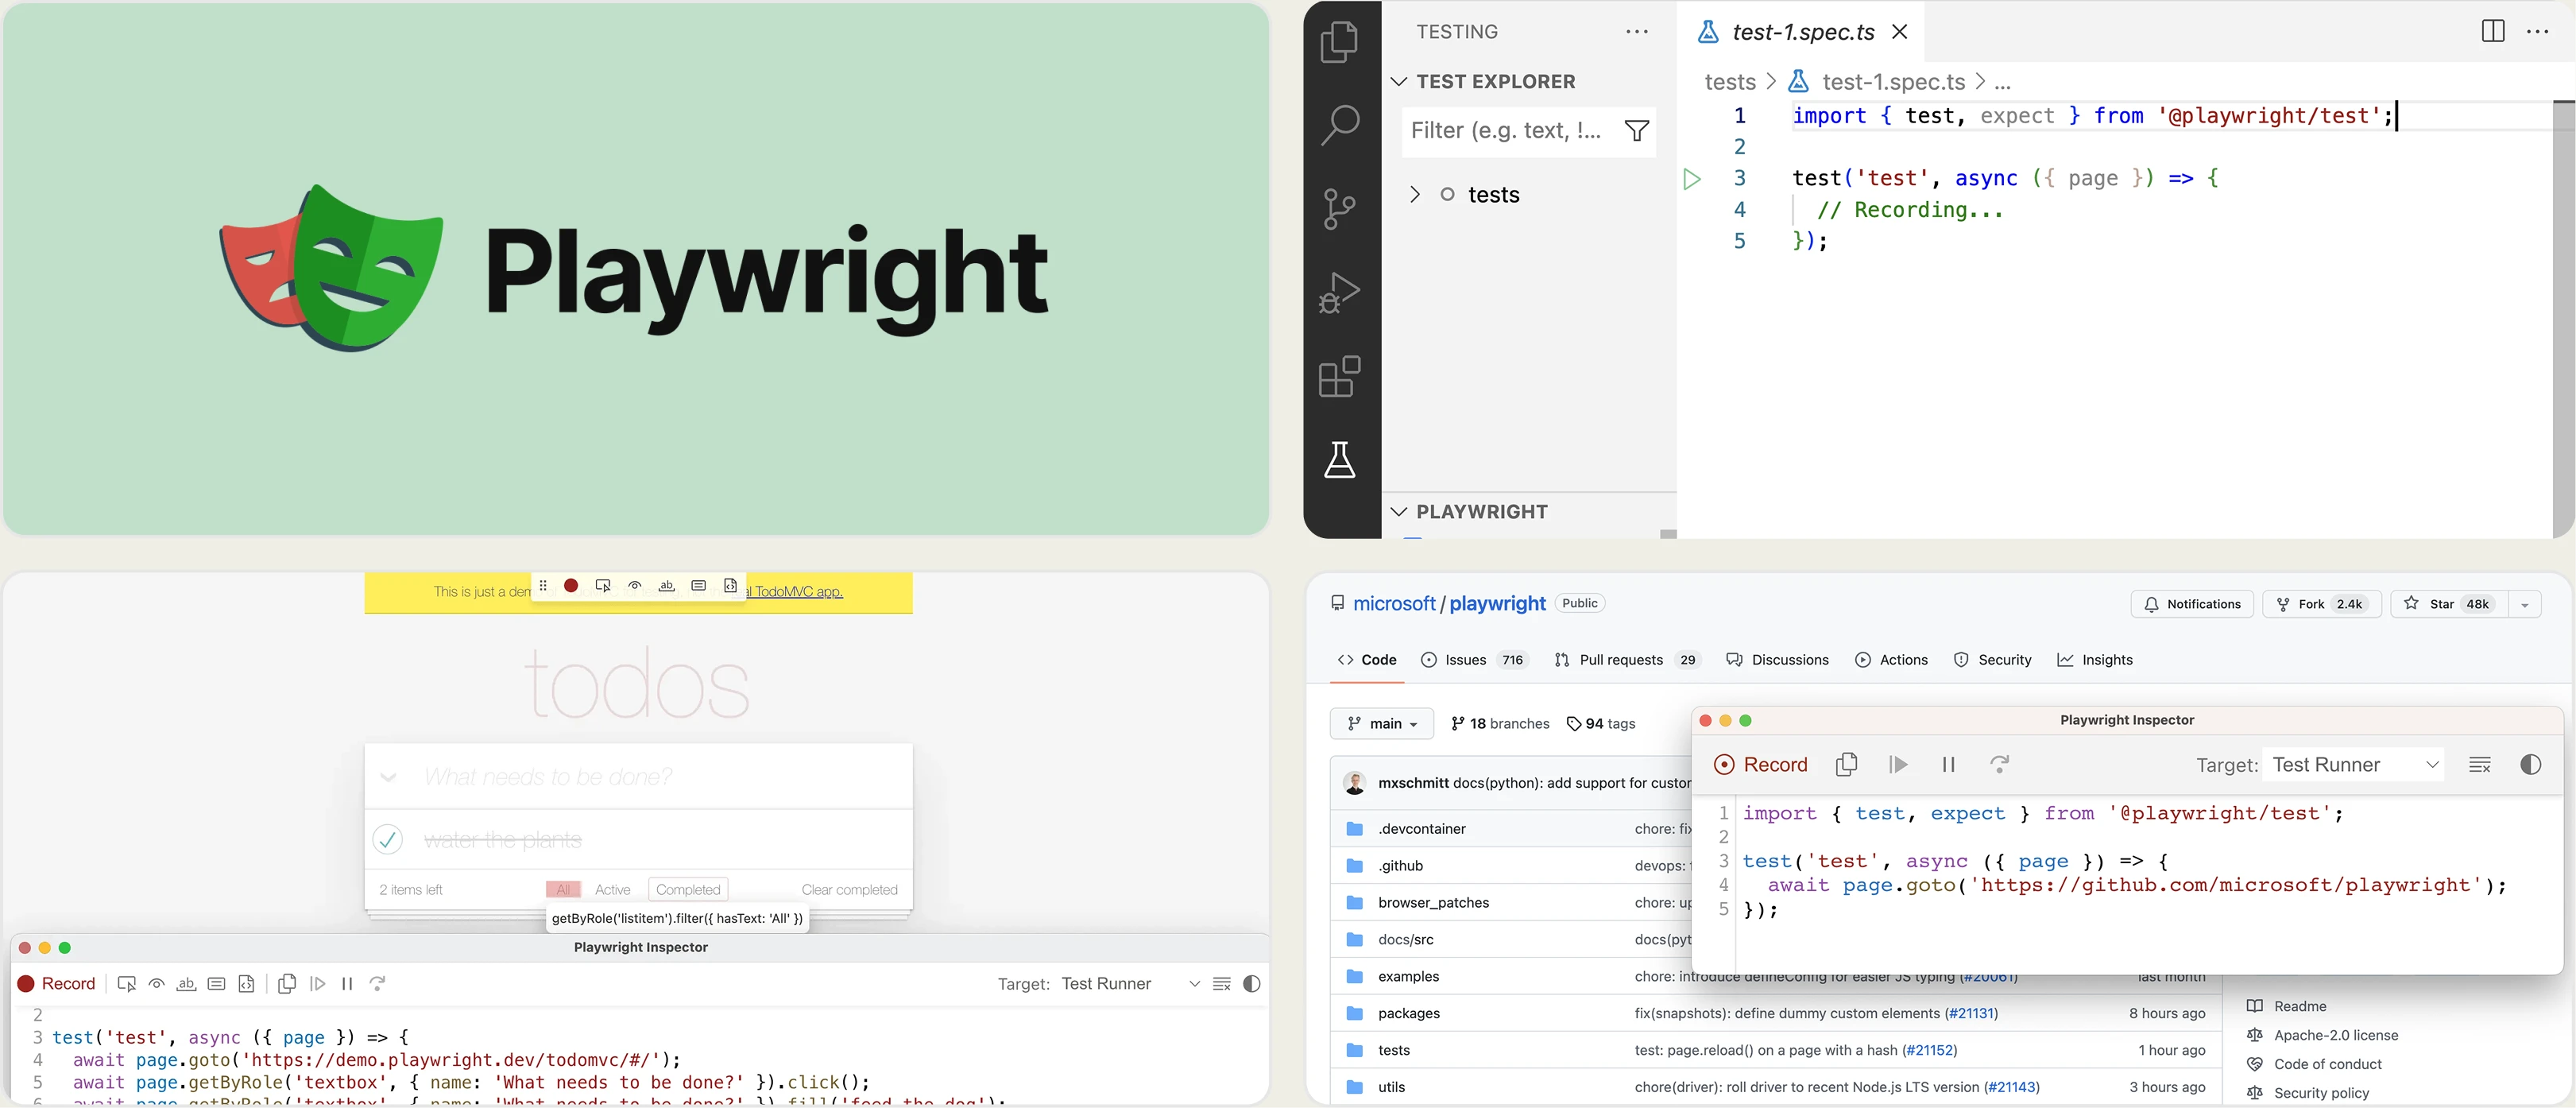Click assert snapshot in the todos Playwright Inspector
Screen dimensions: 2576x1108
(247, 984)
